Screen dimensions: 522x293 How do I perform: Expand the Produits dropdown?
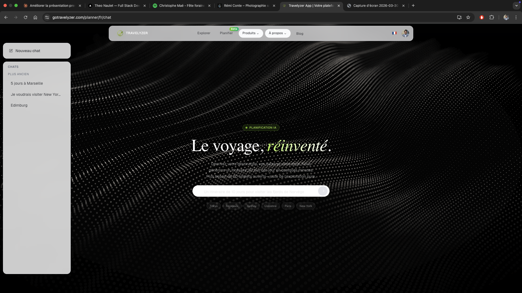tap(250, 33)
